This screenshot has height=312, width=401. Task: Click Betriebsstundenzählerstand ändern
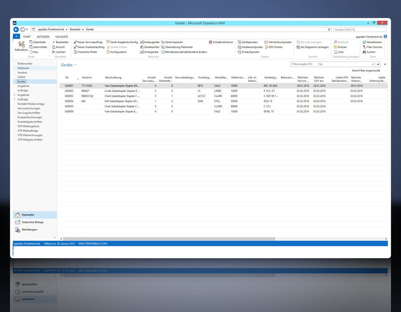coord(184,52)
